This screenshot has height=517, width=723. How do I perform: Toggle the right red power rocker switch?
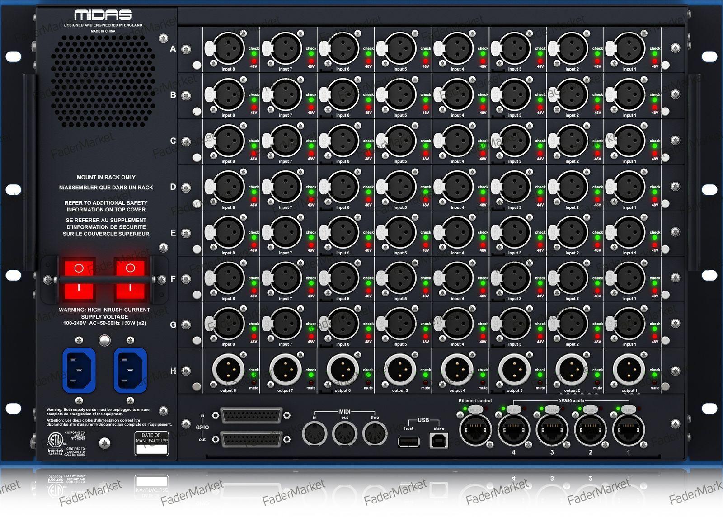click(x=130, y=280)
